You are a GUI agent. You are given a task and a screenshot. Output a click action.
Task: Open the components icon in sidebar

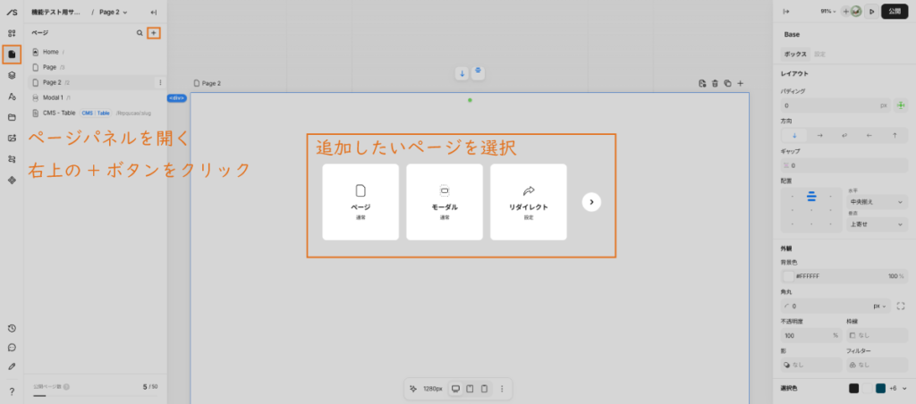click(x=12, y=181)
